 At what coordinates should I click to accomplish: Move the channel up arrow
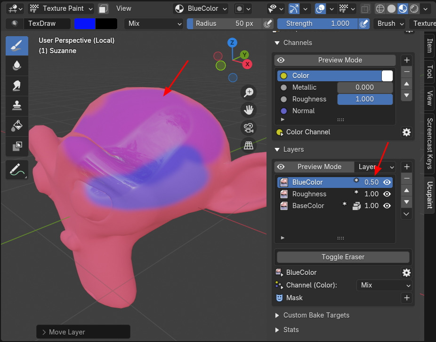[x=406, y=84]
